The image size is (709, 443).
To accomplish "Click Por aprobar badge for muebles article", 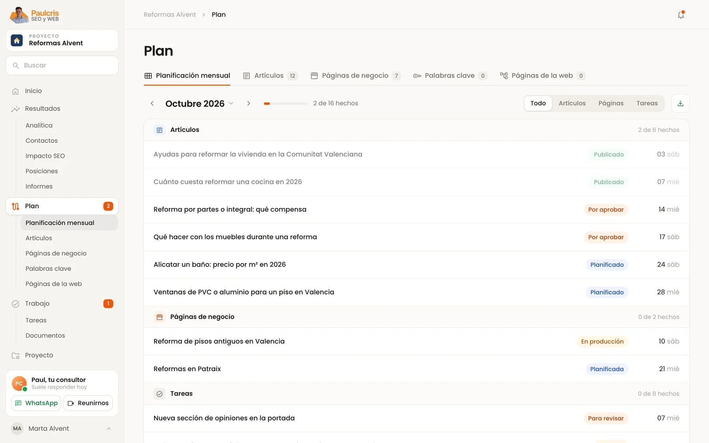I will [606, 237].
